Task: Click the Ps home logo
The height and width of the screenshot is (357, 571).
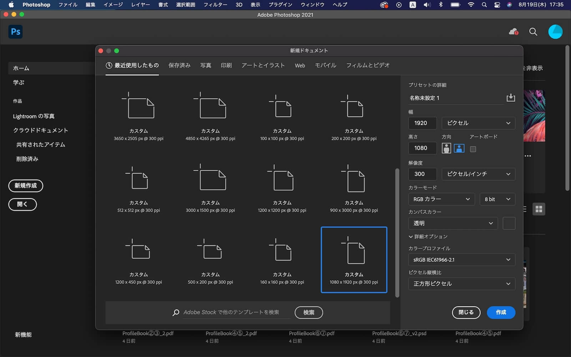Action: [x=15, y=32]
